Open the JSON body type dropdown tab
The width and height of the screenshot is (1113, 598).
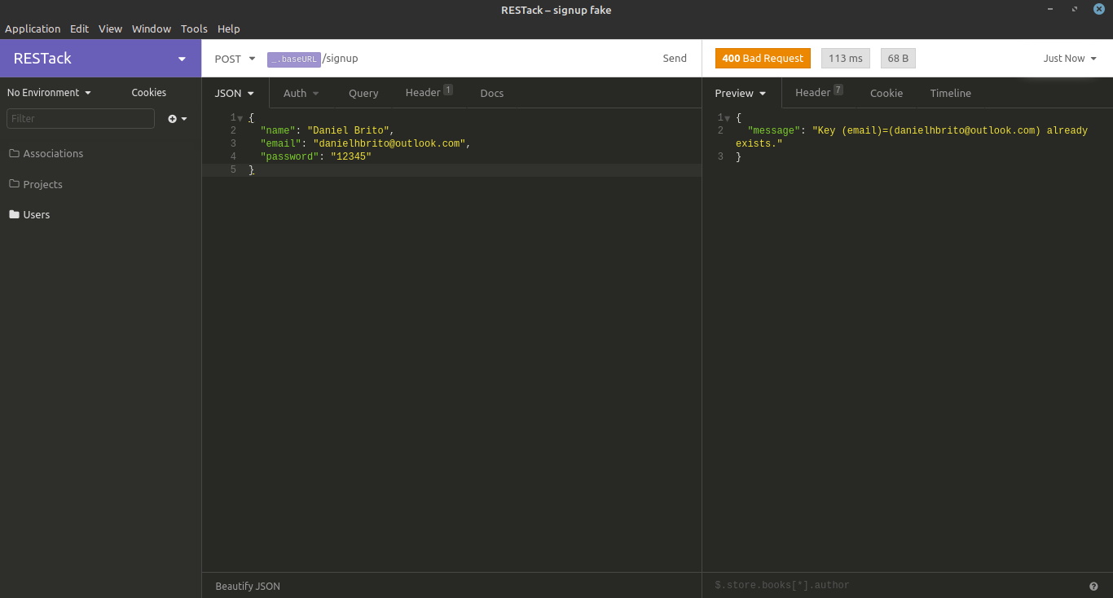click(235, 93)
